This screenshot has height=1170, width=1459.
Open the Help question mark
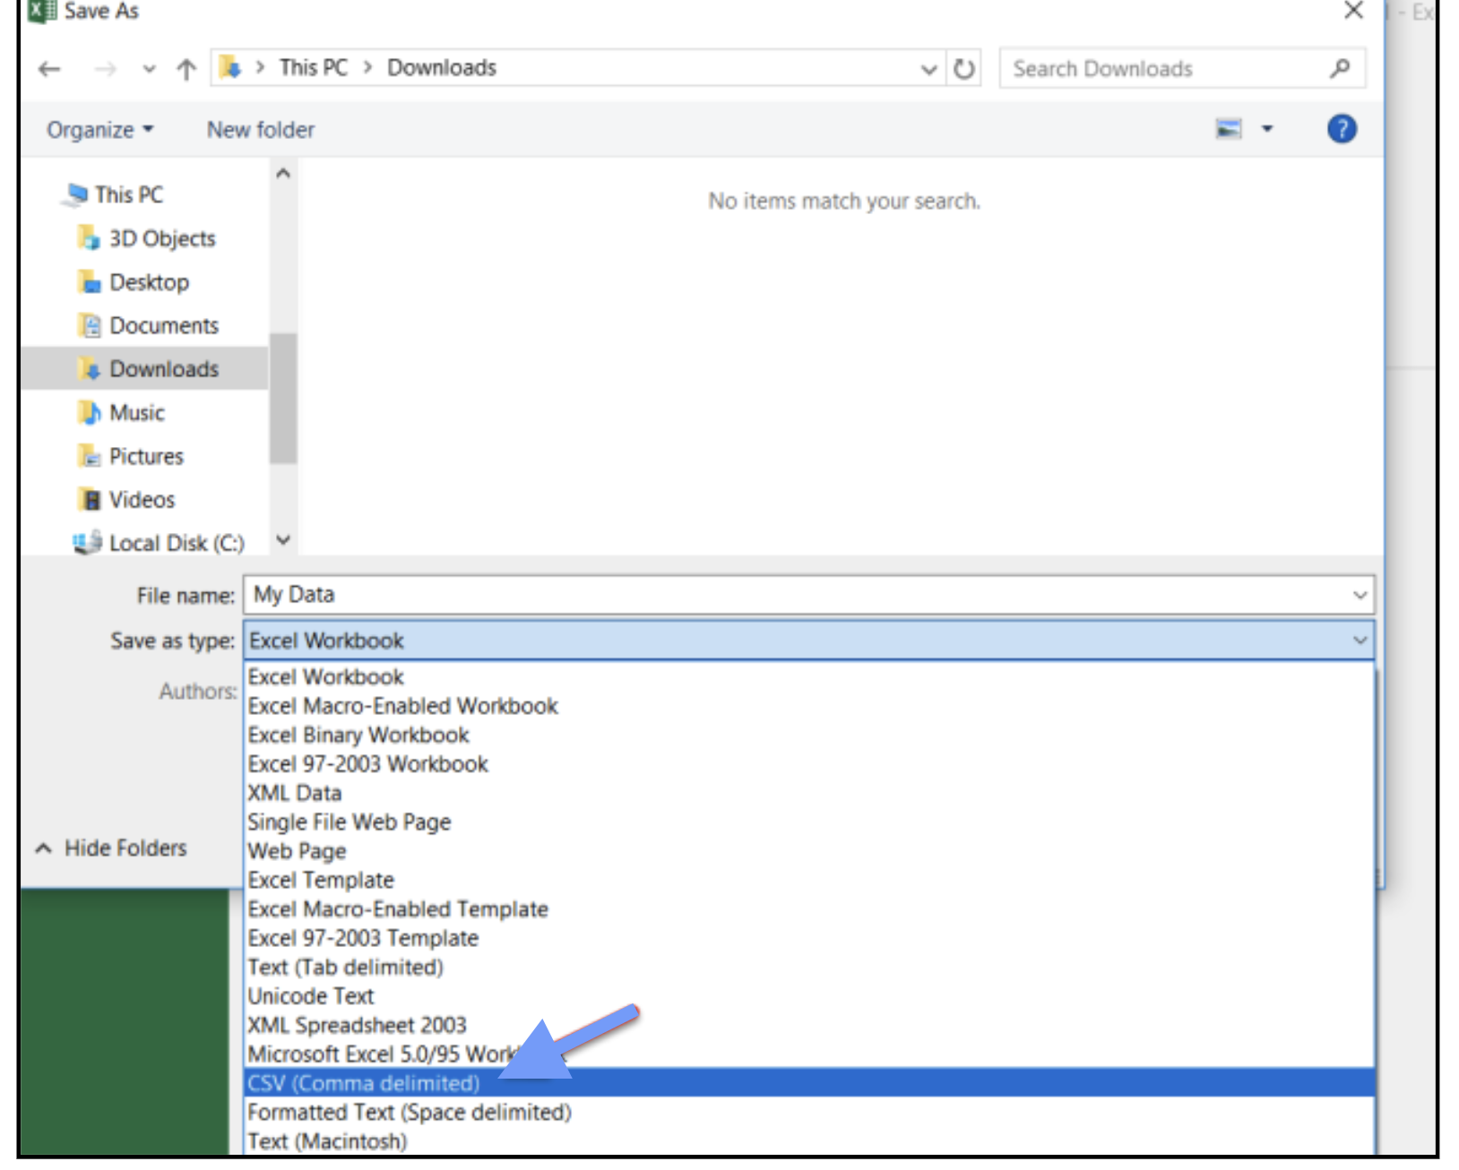pyautogui.click(x=1342, y=129)
